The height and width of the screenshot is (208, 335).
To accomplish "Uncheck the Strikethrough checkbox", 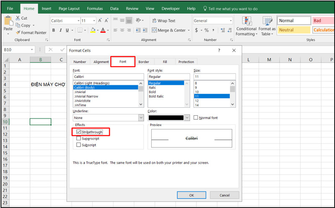I will [79, 132].
